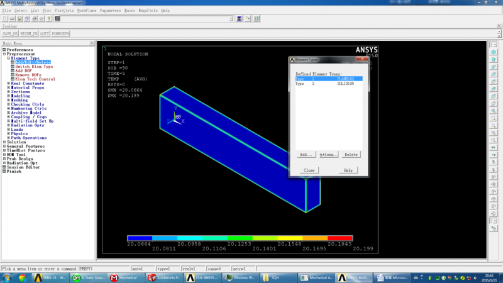Click Help in the Element Types dialog

(348, 170)
